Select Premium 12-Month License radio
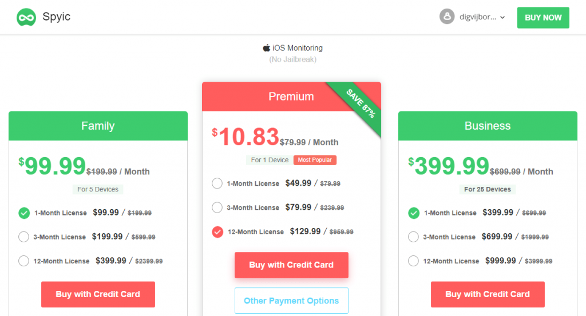Image resolution: width=586 pixels, height=316 pixels. coord(217,231)
